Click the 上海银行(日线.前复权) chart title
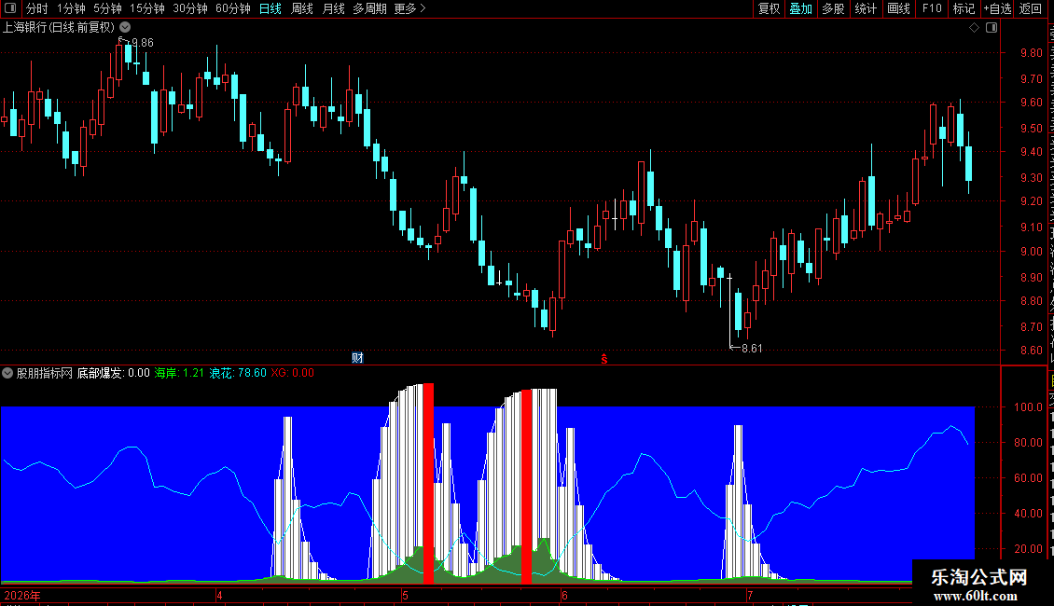 coord(59,28)
